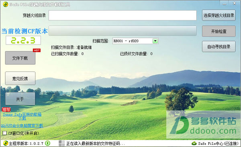Click the 选择穿越火线目录 button
Screen dimensions: 241x147
click(x=219, y=15)
